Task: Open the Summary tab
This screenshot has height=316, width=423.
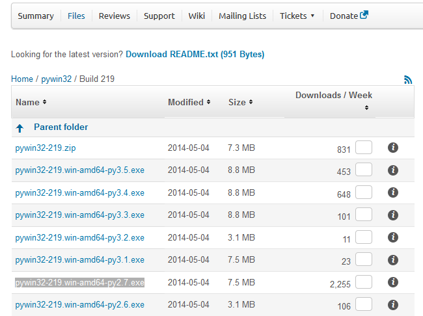Action: (x=36, y=16)
